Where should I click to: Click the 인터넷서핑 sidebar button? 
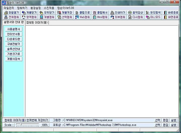pos(14,34)
